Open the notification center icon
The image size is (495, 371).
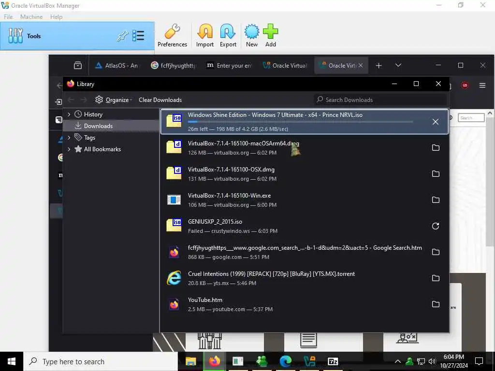click(x=479, y=361)
